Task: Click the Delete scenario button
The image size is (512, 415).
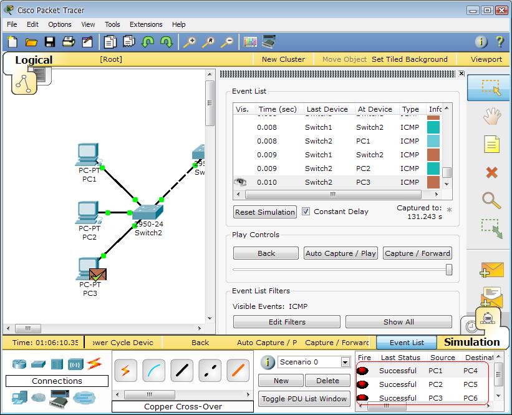Action: click(x=327, y=381)
